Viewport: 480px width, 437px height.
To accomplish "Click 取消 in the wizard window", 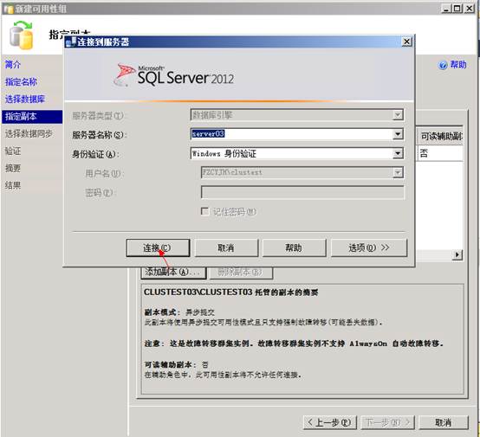I will 444,422.
